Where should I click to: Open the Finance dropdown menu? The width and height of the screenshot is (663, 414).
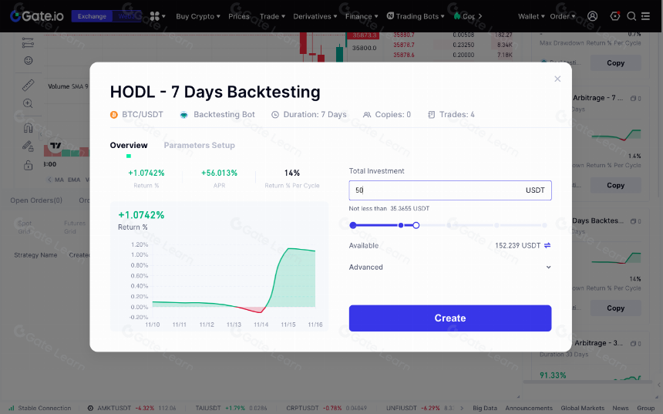[x=362, y=16]
